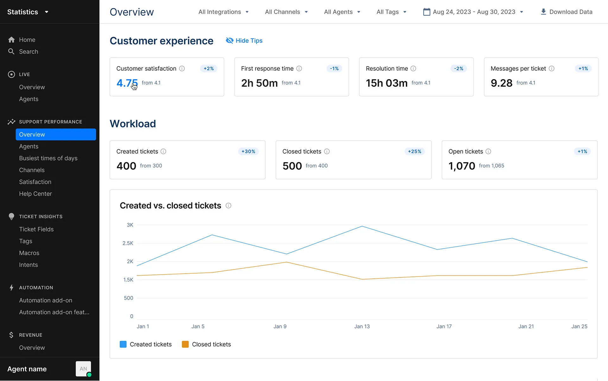Click the Live section target icon

click(x=11, y=74)
